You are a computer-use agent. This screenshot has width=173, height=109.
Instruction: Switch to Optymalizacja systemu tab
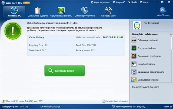tap(61, 12)
